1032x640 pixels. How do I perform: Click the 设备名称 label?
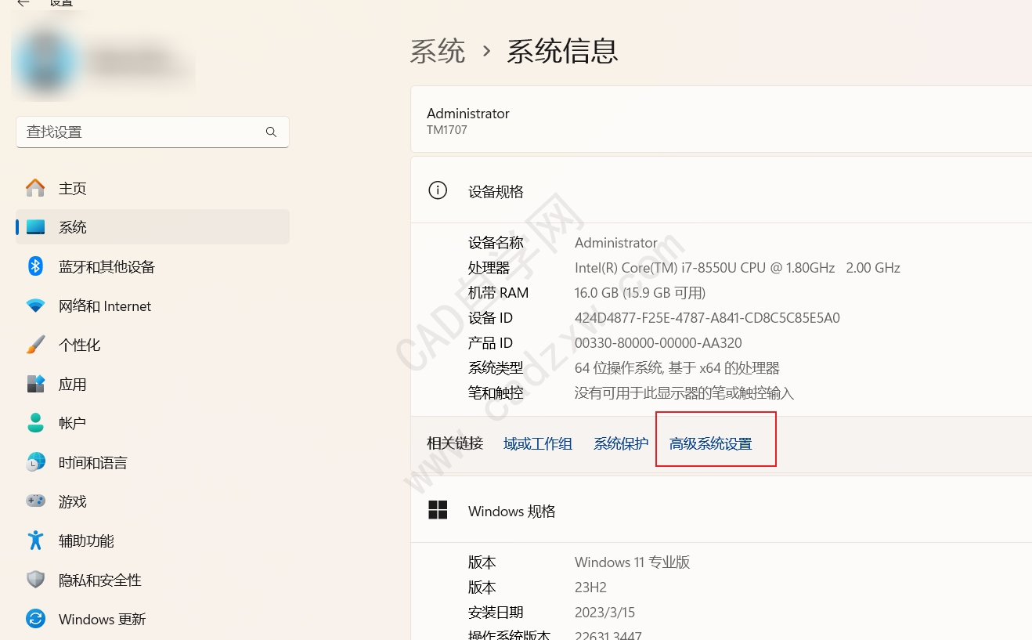click(x=496, y=243)
